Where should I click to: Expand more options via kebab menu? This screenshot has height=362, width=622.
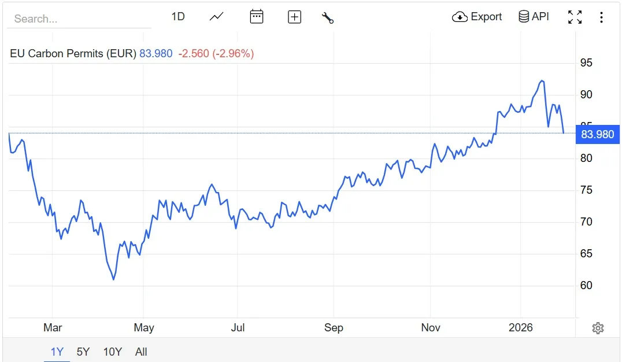tap(601, 17)
